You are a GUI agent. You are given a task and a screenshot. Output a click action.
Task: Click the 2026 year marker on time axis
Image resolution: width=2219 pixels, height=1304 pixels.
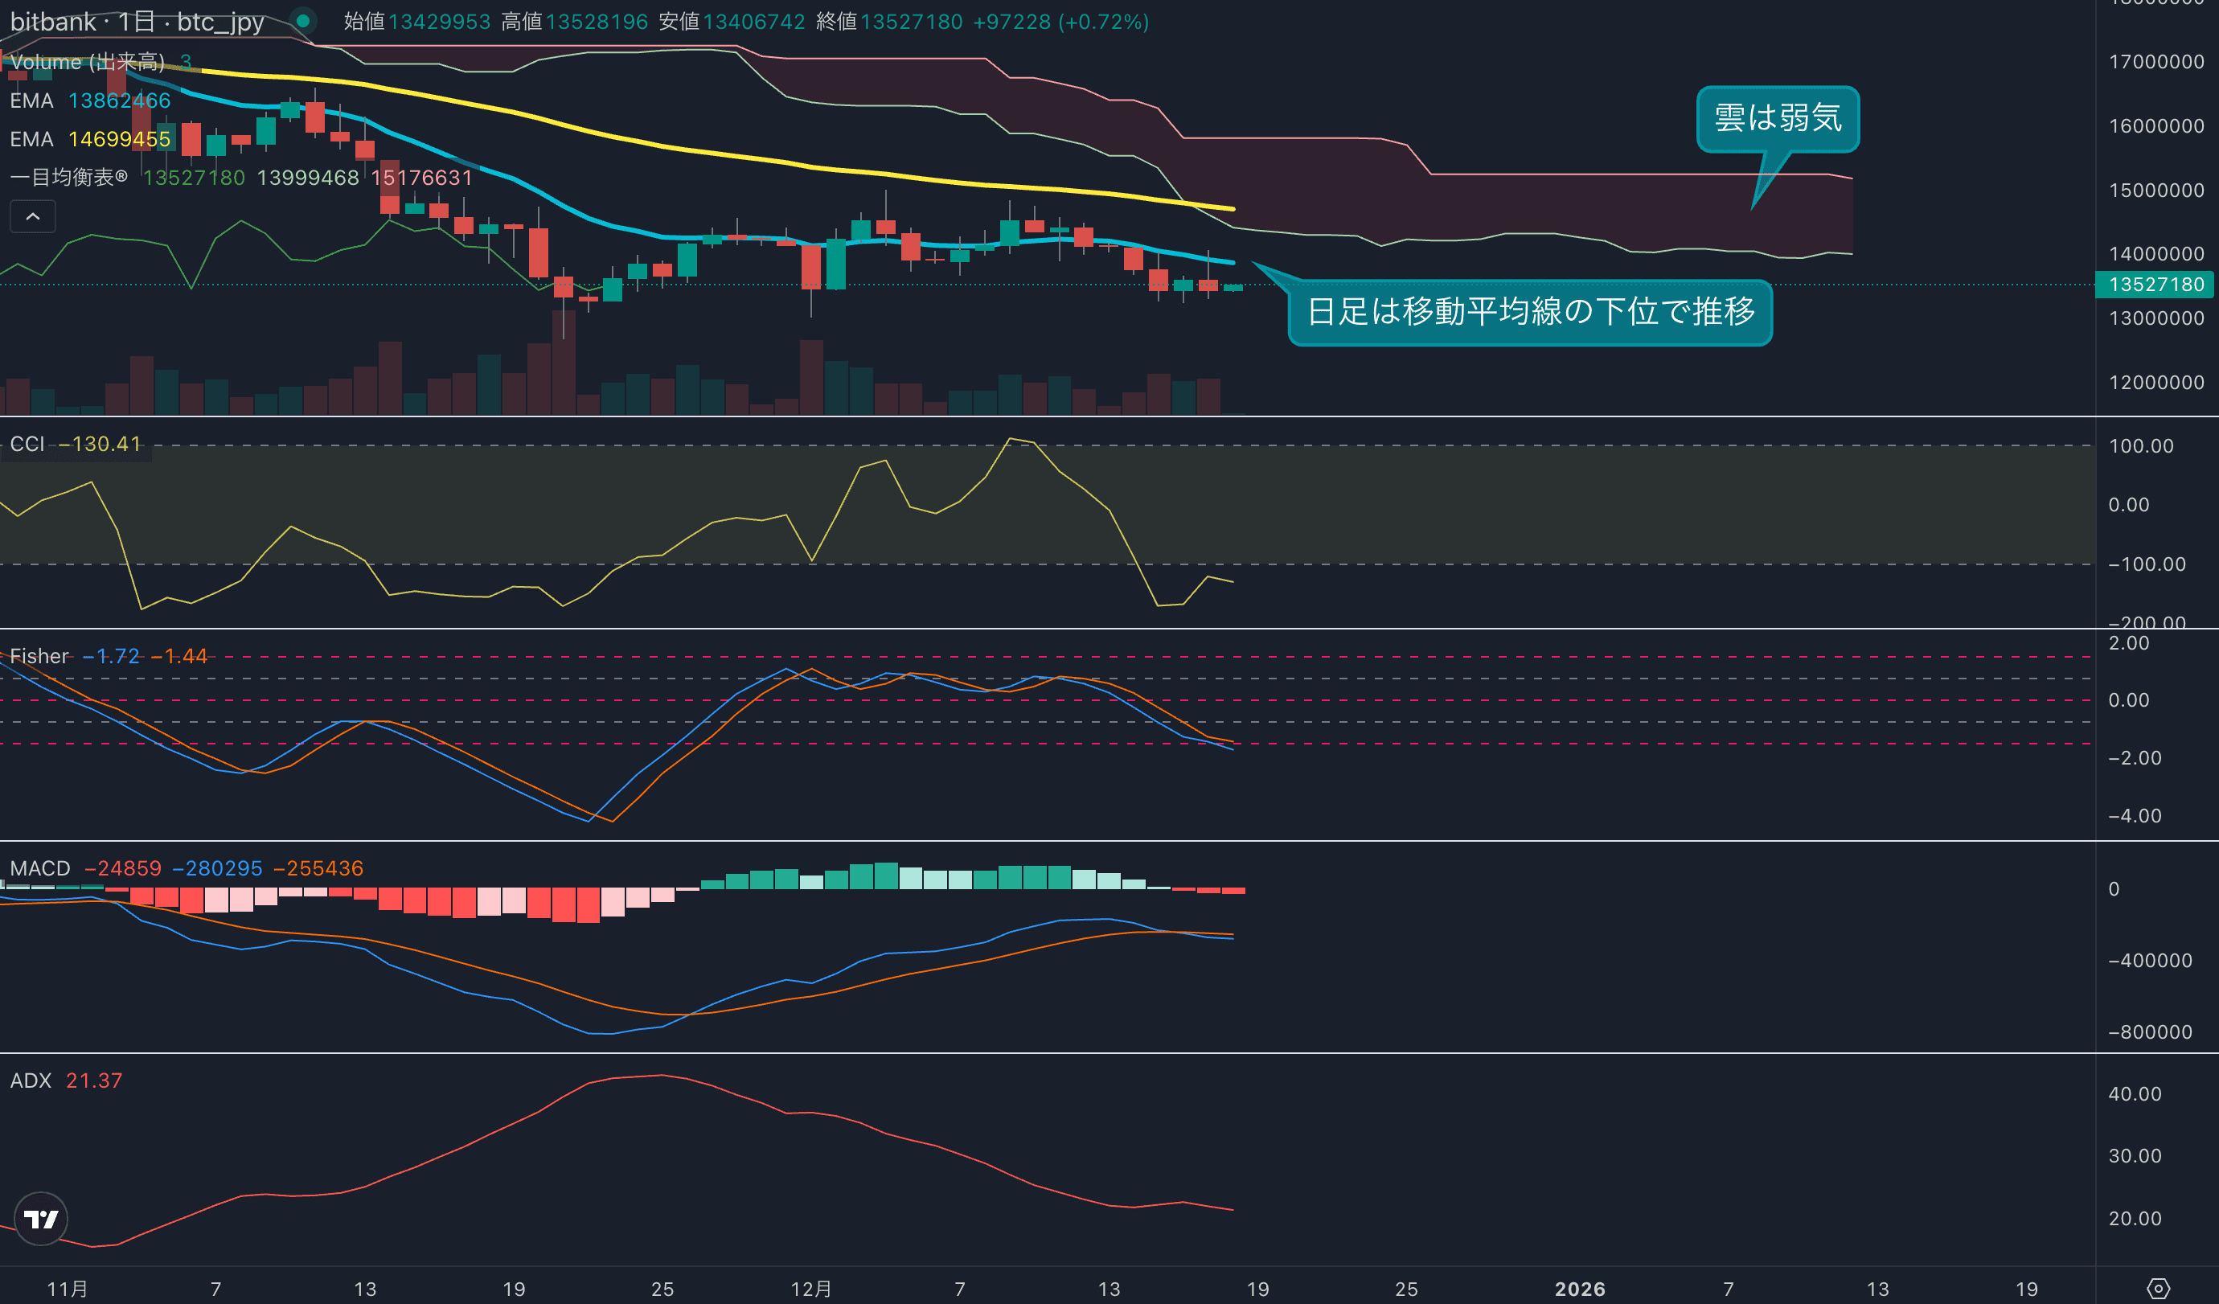(1580, 1289)
